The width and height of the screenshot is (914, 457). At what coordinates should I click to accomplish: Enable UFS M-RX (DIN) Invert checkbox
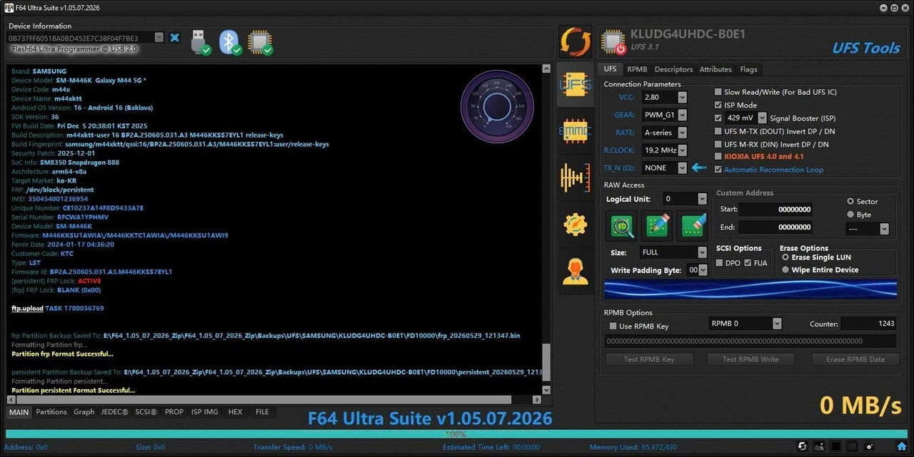tap(718, 144)
